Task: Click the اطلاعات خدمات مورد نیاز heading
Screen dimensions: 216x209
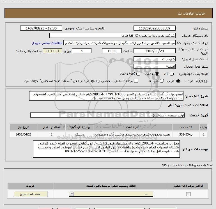Action: coord(188,105)
